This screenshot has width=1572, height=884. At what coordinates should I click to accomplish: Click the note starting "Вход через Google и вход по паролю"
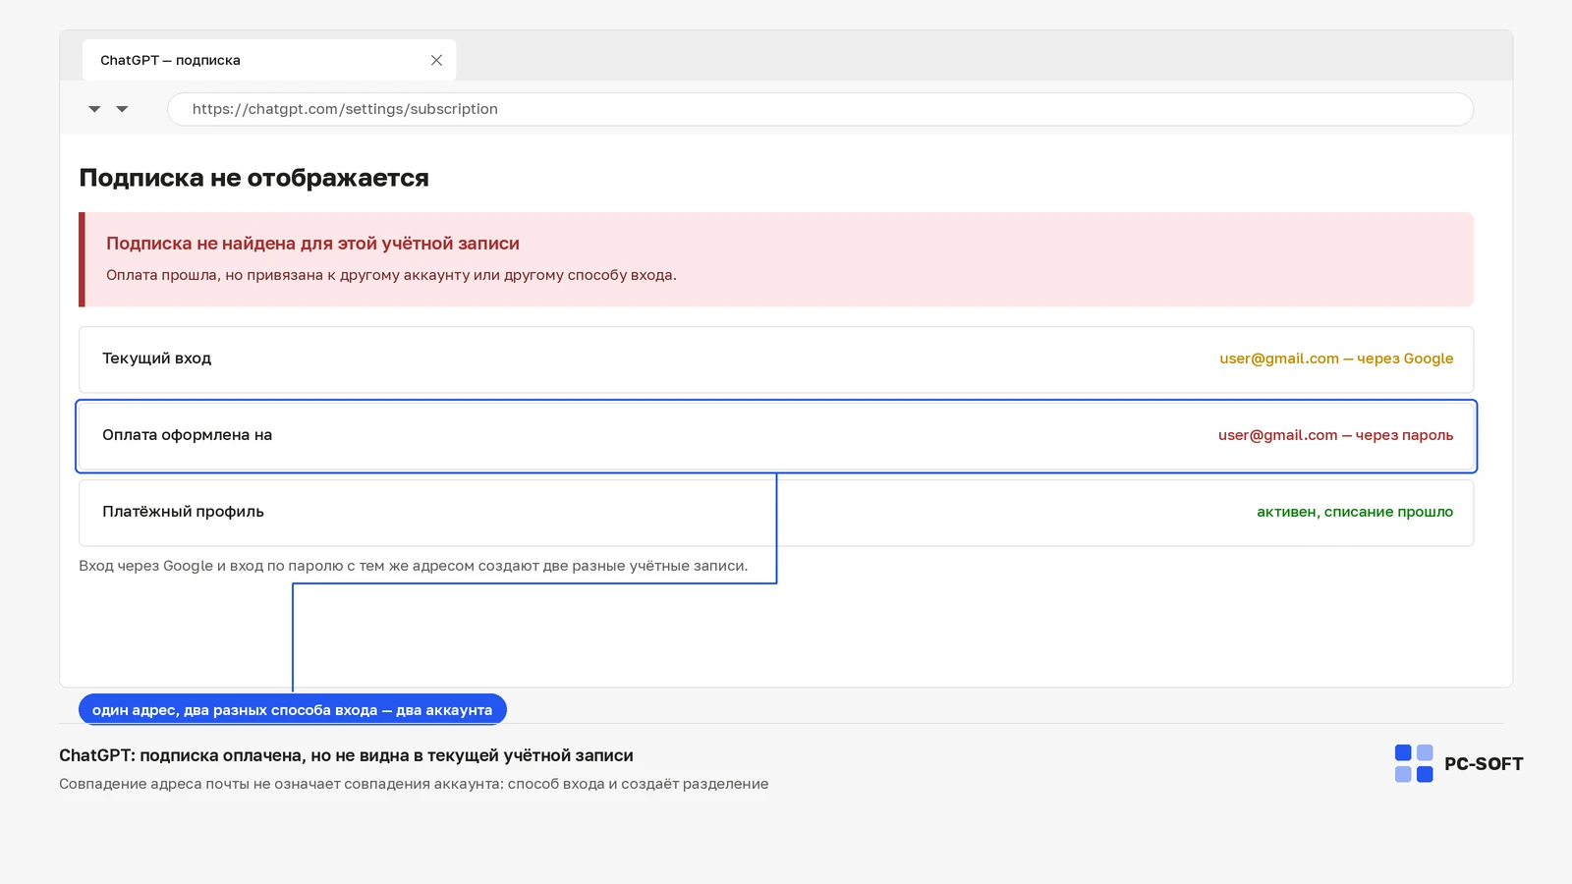click(413, 566)
